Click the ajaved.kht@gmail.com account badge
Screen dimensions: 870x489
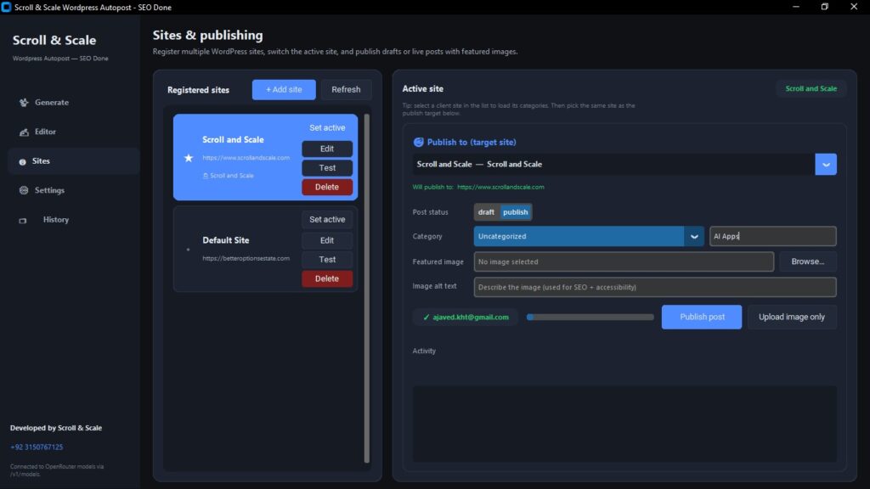point(465,318)
